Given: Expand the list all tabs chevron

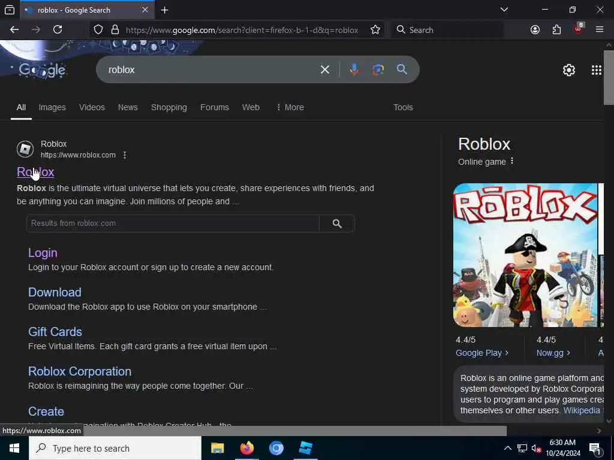Looking at the screenshot, I should [504, 10].
